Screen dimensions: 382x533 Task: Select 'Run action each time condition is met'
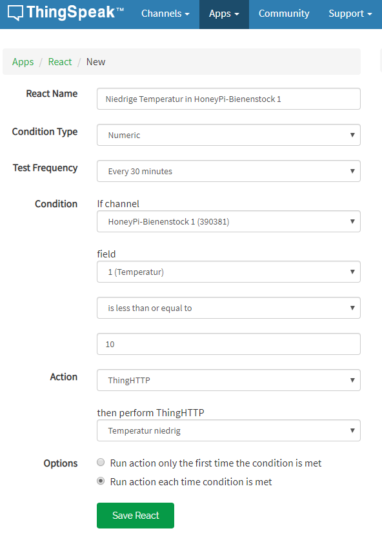(x=101, y=481)
